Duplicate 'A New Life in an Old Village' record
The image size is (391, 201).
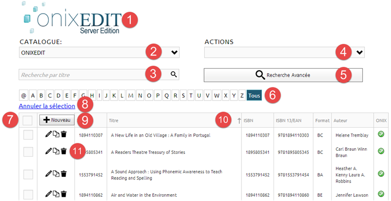pos(56,135)
